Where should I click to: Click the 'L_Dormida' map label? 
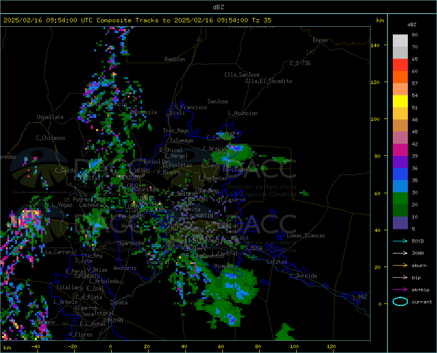(303, 276)
